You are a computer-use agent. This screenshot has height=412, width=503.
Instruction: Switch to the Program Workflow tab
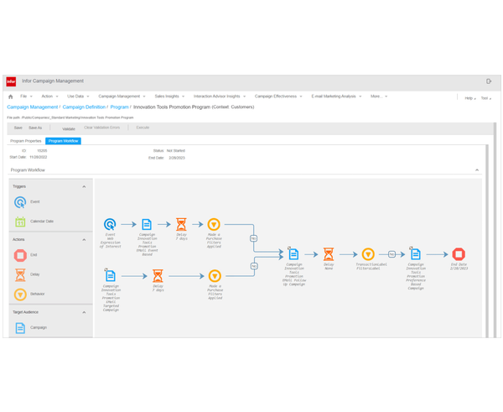[x=63, y=141]
